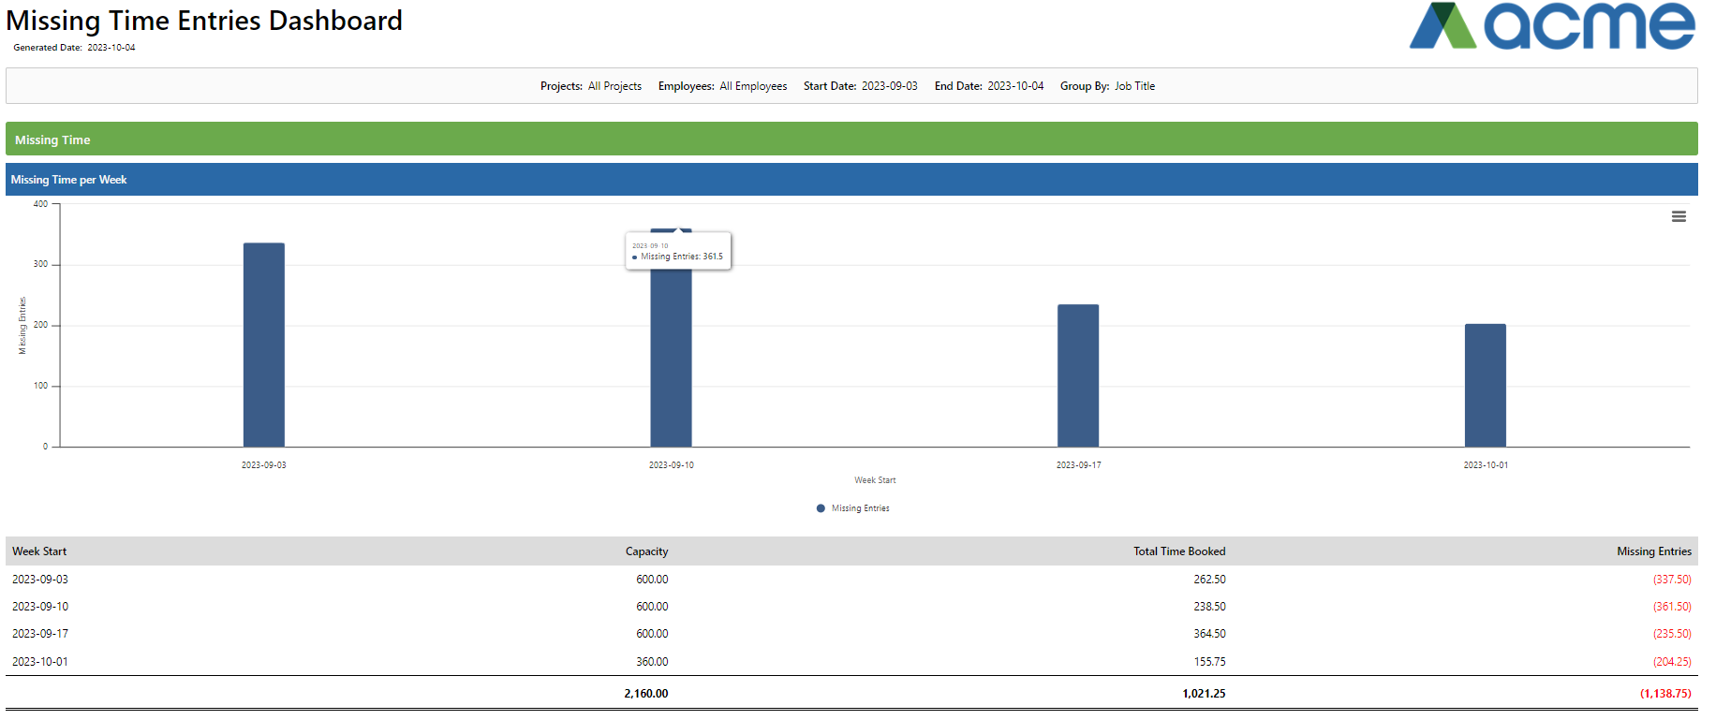Image resolution: width=1716 pixels, height=720 pixels.
Task: Open the 2023-09-03 week row
Action: pos(851,580)
